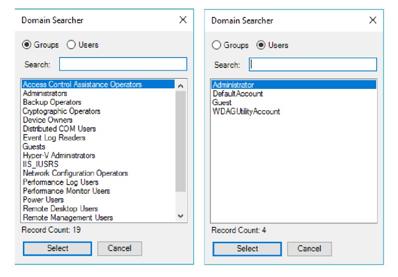
Task: Click Cancel button in left dialog
Action: (119, 248)
